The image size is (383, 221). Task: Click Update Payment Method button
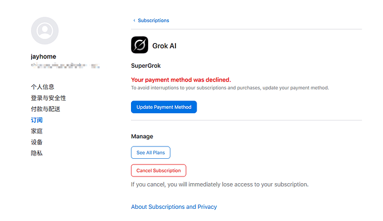point(164,107)
